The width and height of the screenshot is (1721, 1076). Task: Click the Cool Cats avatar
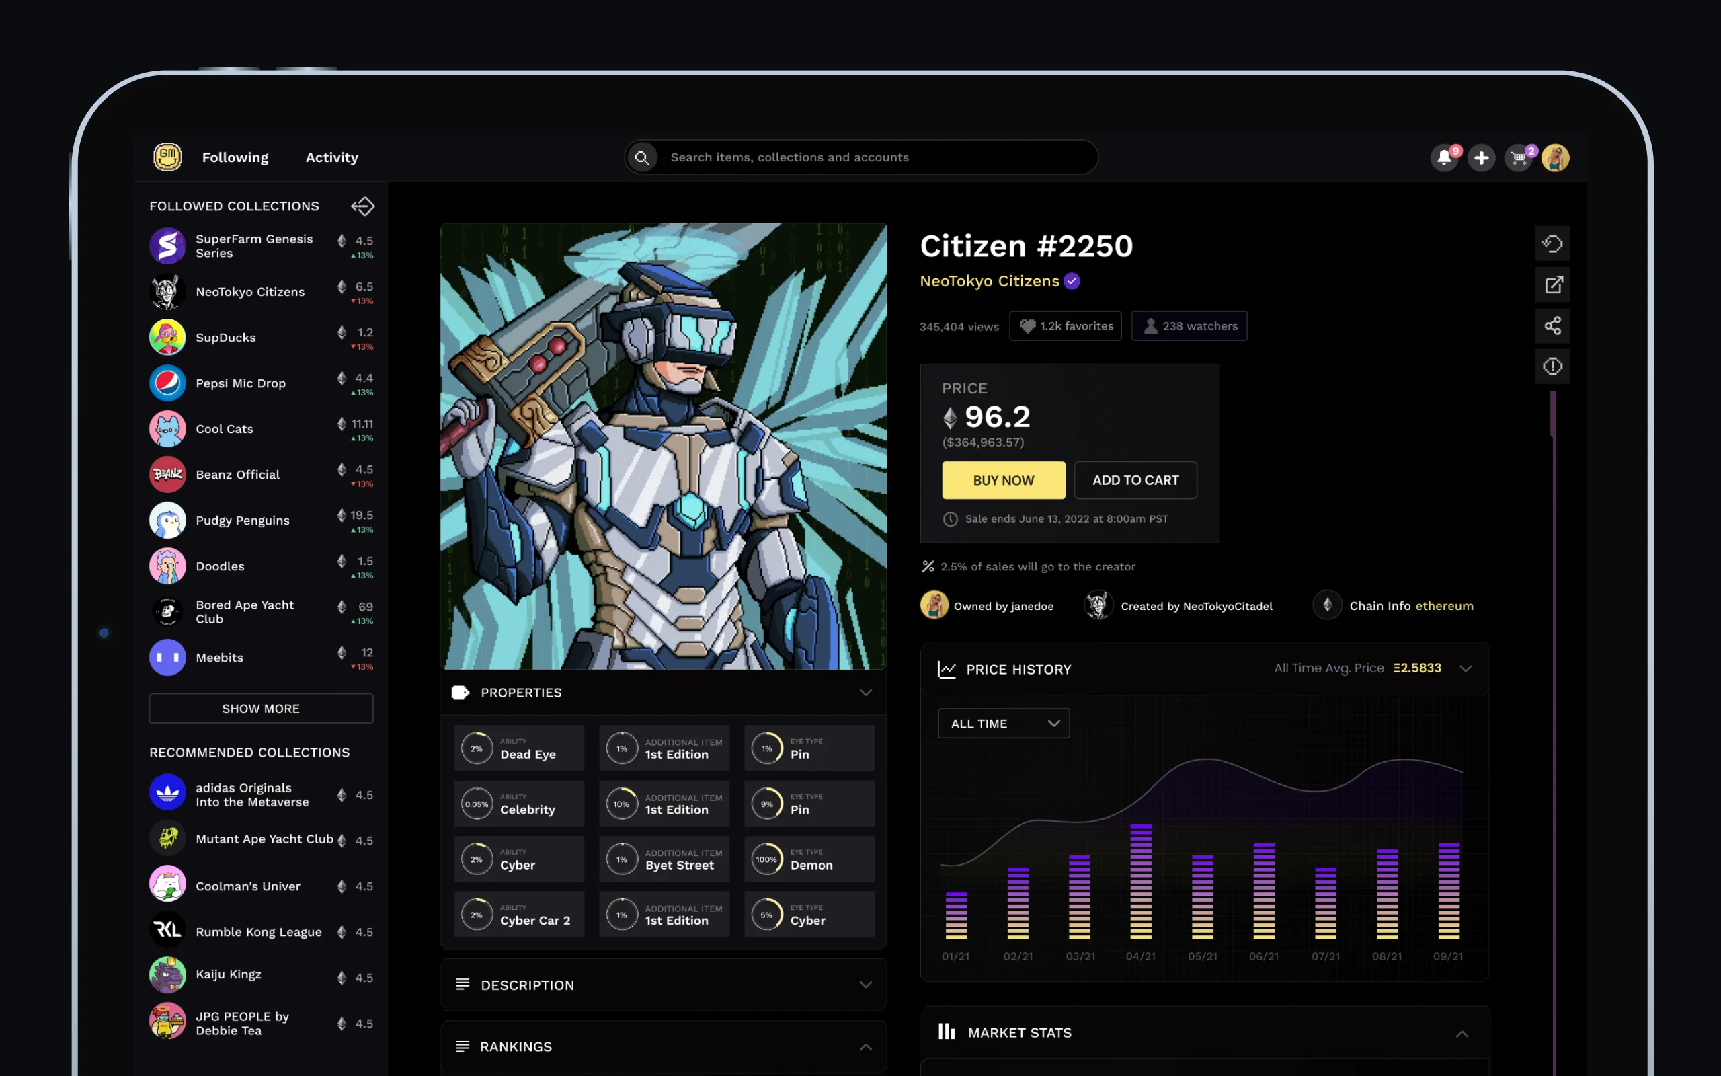tap(168, 428)
